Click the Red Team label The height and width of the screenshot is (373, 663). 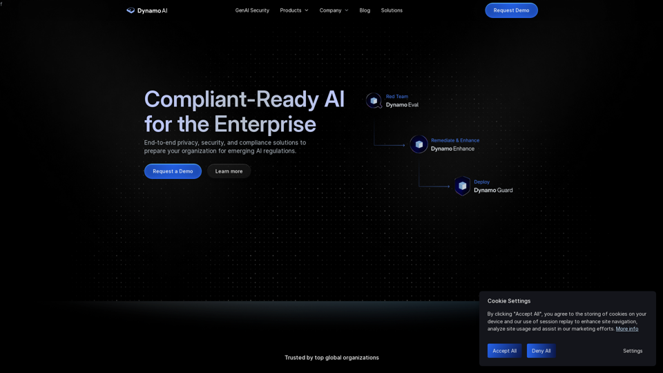[x=396, y=97]
